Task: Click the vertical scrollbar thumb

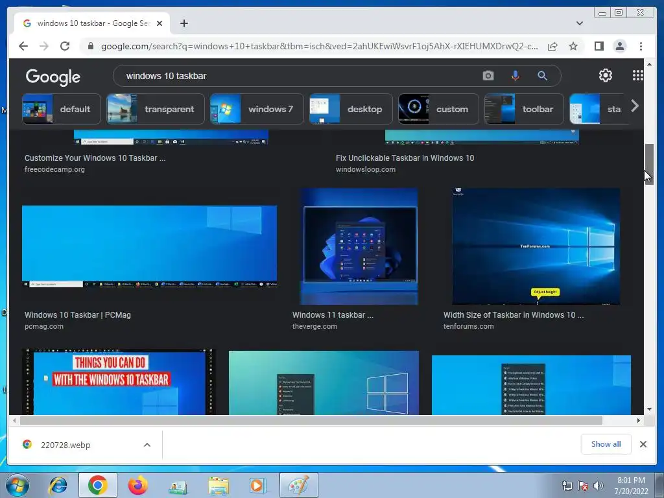Action: (649, 164)
